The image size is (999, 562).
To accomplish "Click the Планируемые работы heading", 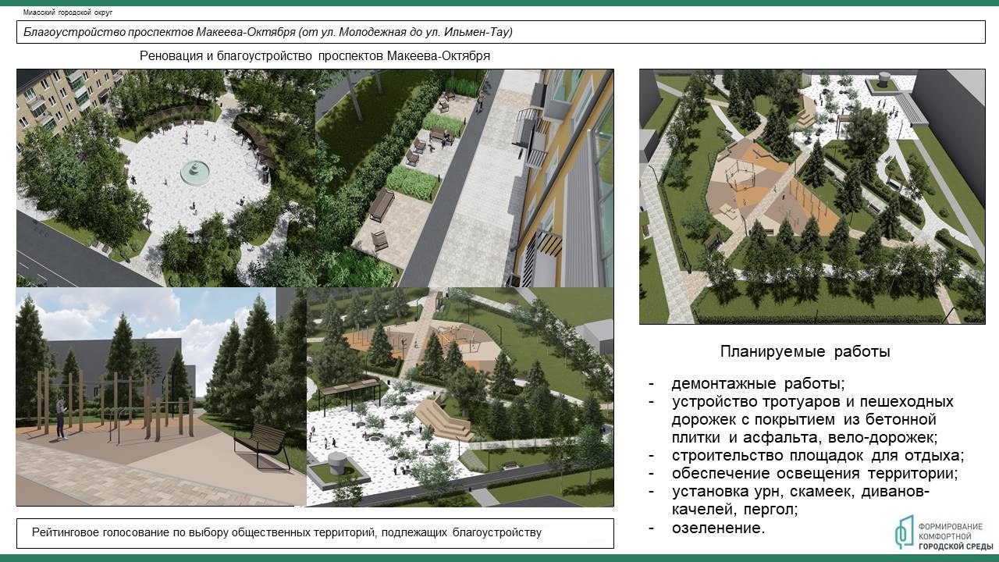I will [805, 352].
